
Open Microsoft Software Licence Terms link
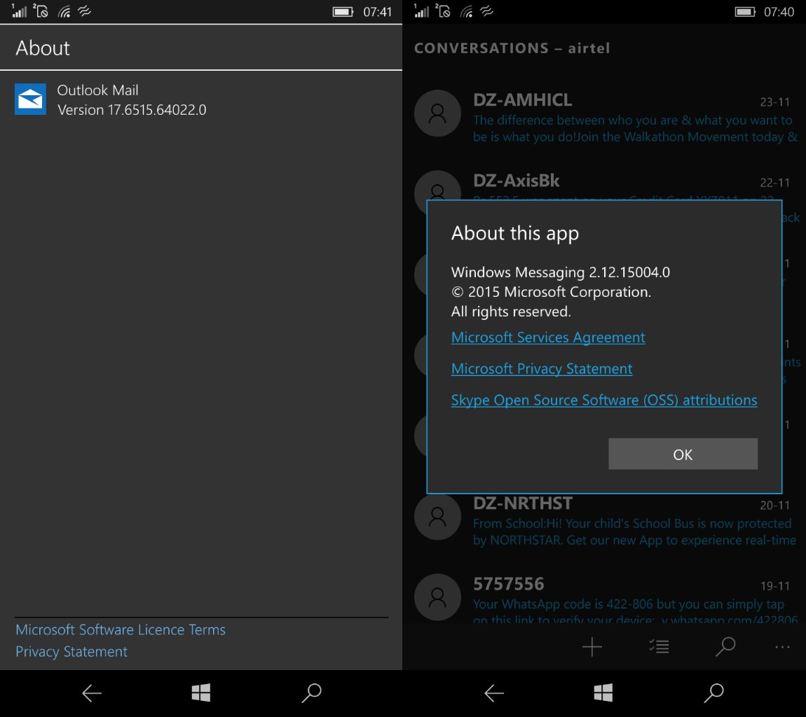121,629
